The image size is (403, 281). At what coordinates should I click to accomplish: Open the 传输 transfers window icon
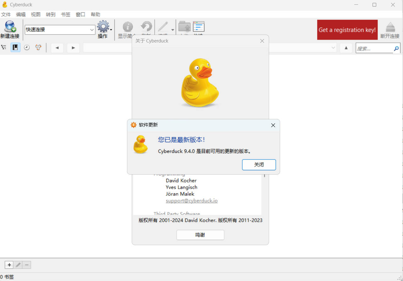pos(198,27)
